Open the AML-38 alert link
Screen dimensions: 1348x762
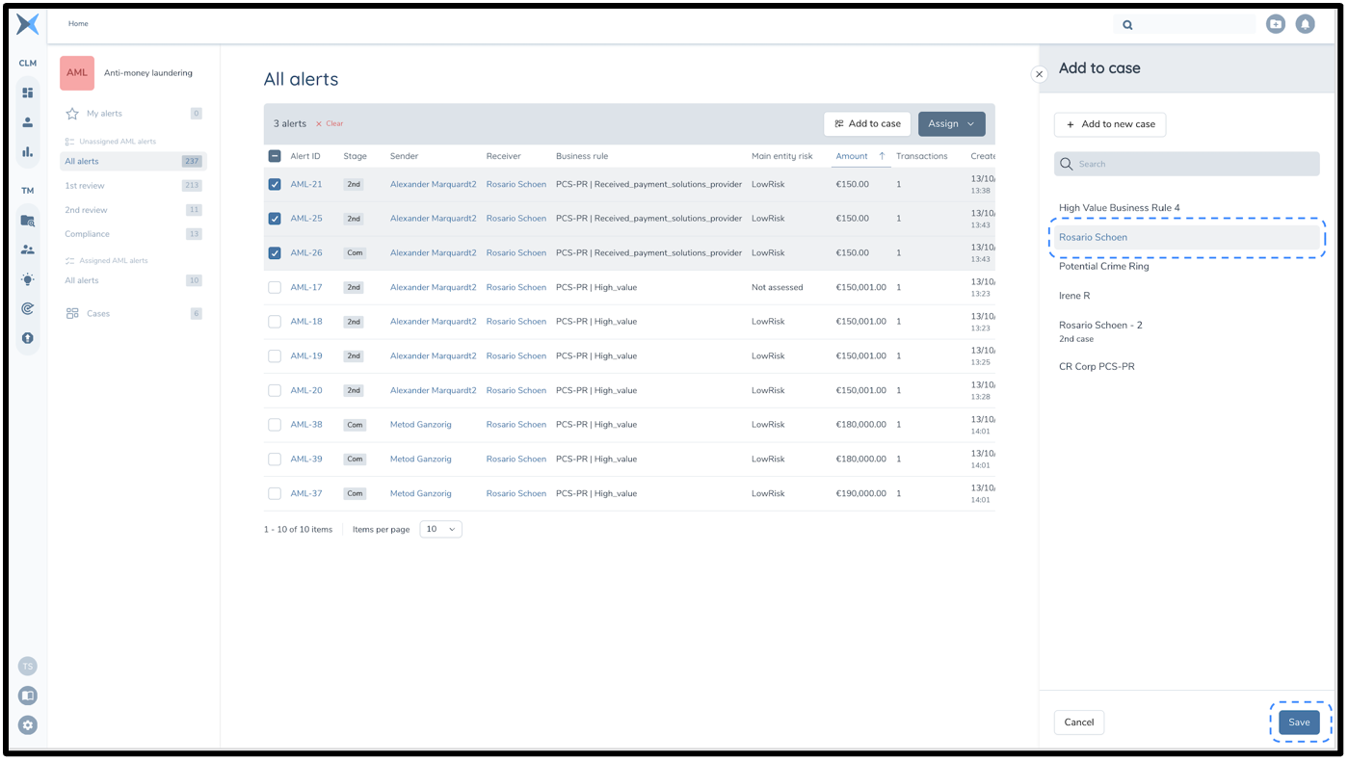click(306, 425)
